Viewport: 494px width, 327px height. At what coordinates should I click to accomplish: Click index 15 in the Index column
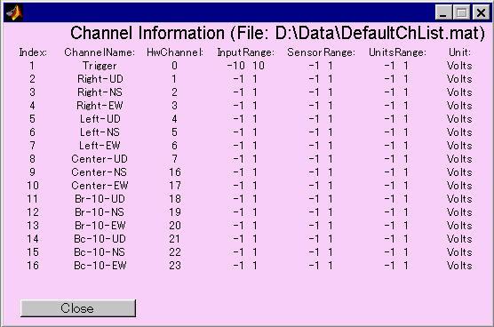click(33, 252)
